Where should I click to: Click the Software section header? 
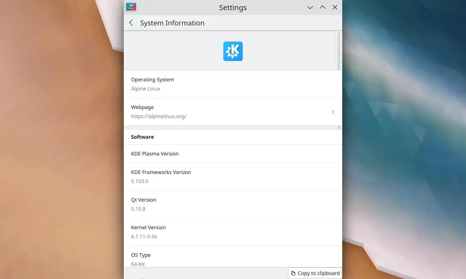pyautogui.click(x=142, y=137)
